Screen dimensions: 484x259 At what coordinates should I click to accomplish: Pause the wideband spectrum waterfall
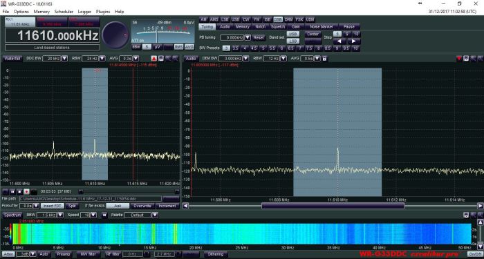[x=104, y=215]
